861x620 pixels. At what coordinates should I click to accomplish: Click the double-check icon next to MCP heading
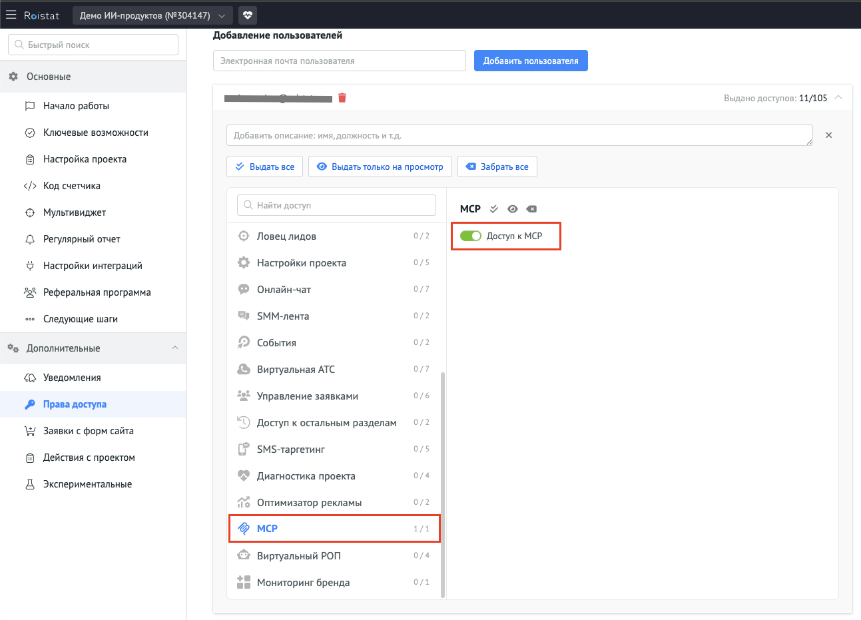coord(494,209)
